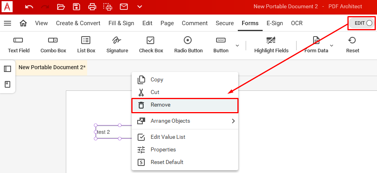This screenshot has height=173, width=377.
Task: Add a Button form field
Action: coord(221,45)
